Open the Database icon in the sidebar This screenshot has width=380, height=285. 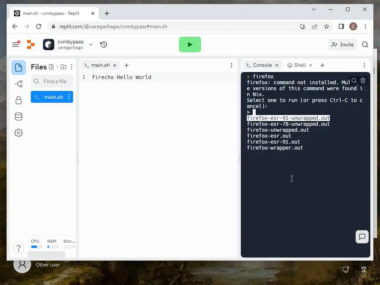(19, 117)
